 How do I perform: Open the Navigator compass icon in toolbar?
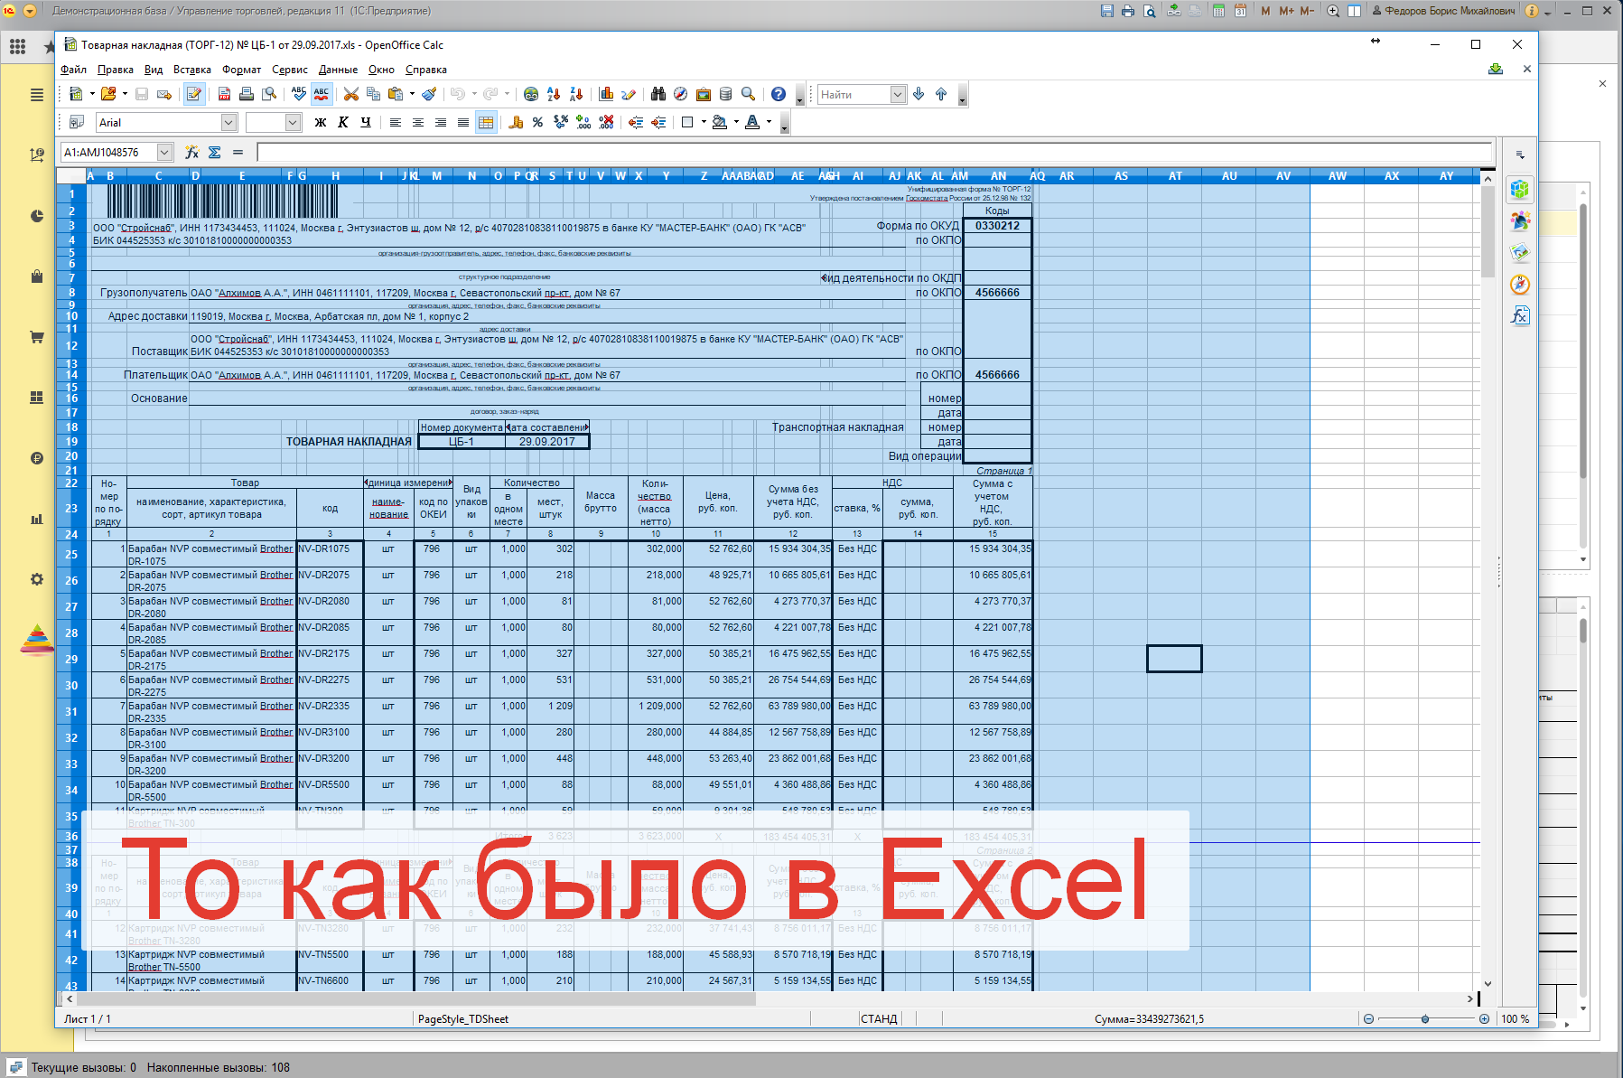pyautogui.click(x=680, y=94)
